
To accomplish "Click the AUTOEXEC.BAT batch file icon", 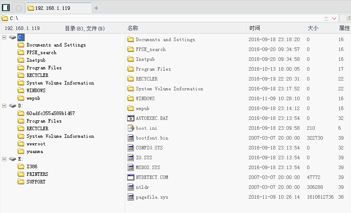I will point(131,118).
